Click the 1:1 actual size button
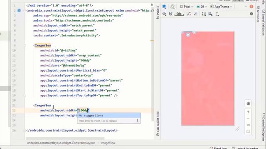266x149 pixels. (248, 125)
